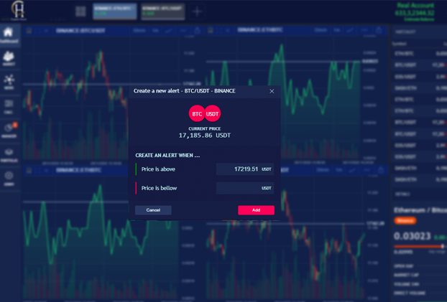Go to Market in the sidebar

(x=9, y=59)
